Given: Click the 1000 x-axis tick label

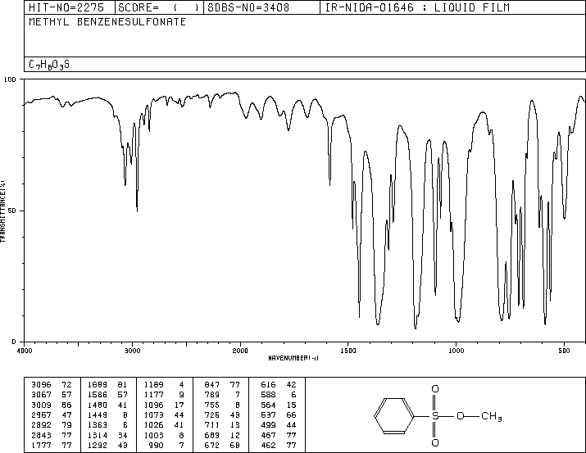Looking at the screenshot, I should click(456, 351).
